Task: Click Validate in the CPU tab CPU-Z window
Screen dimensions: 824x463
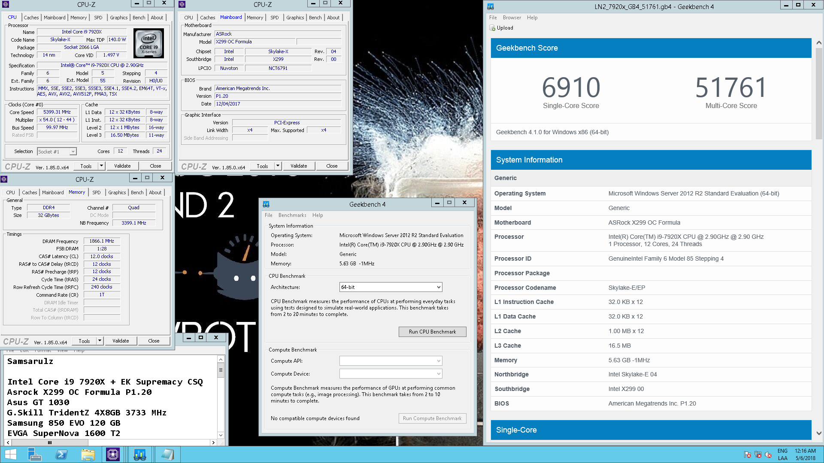Action: pos(122,166)
